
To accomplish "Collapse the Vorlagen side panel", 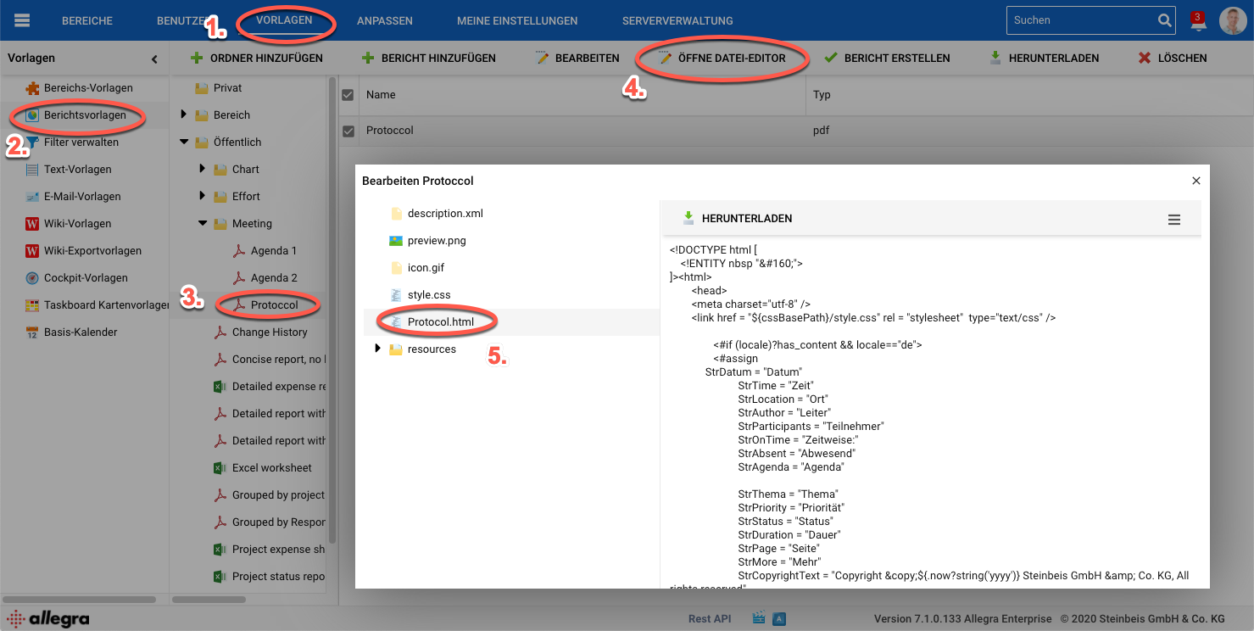I will coord(154,59).
